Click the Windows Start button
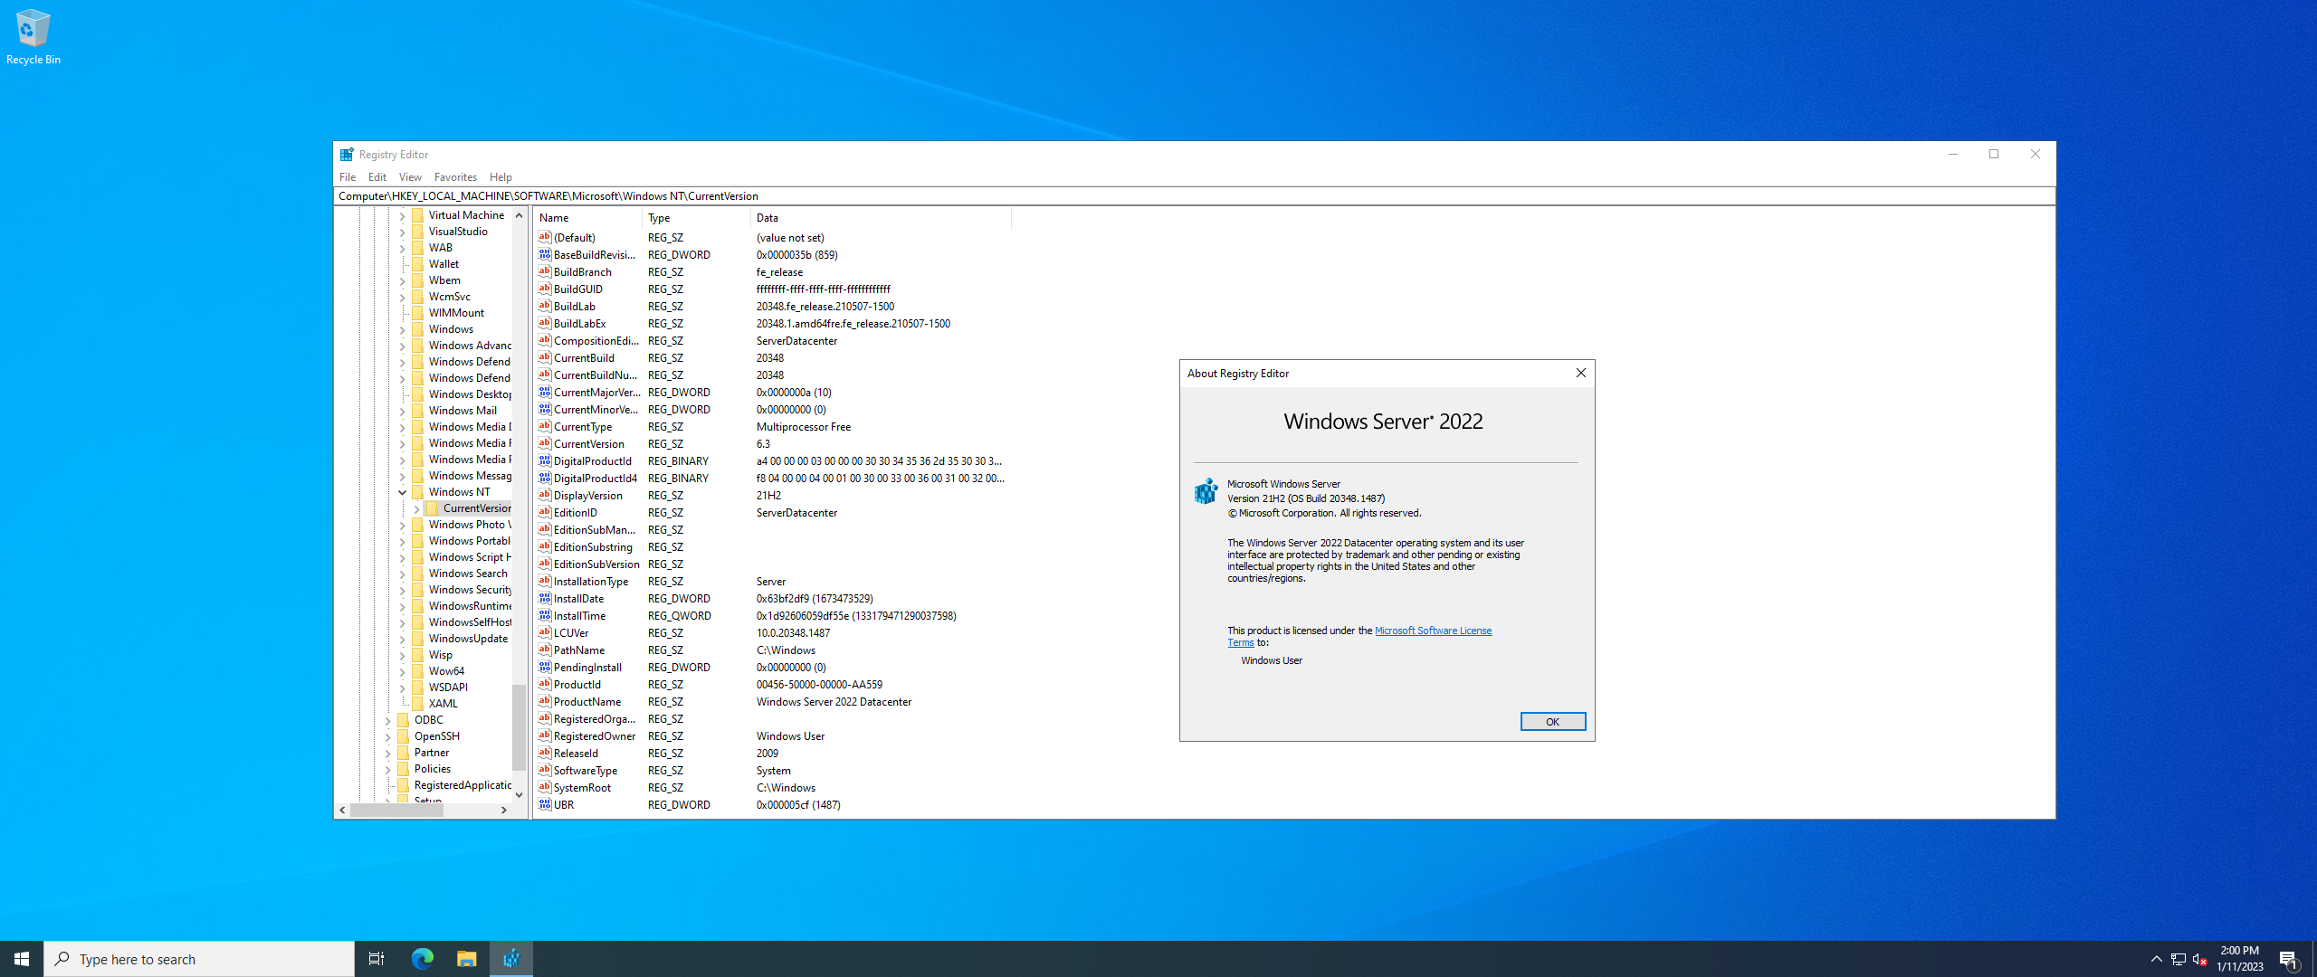 click(x=22, y=959)
